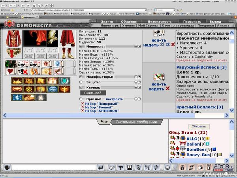Click the red-and-gold boots equipment slot
This screenshot has width=237, height=178.
tap(68, 53)
